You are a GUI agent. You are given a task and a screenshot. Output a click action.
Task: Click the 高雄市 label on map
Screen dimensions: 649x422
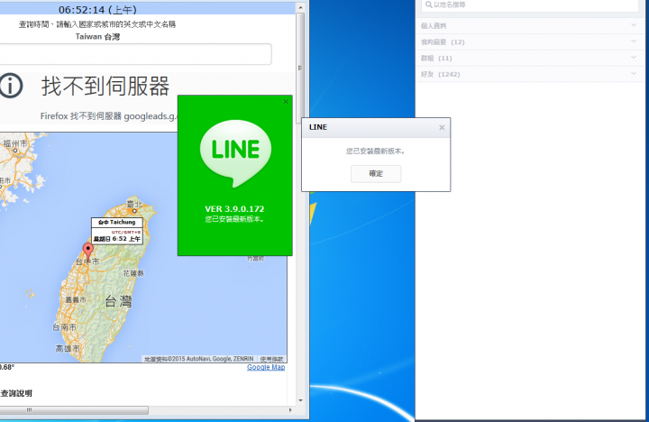coord(68,349)
